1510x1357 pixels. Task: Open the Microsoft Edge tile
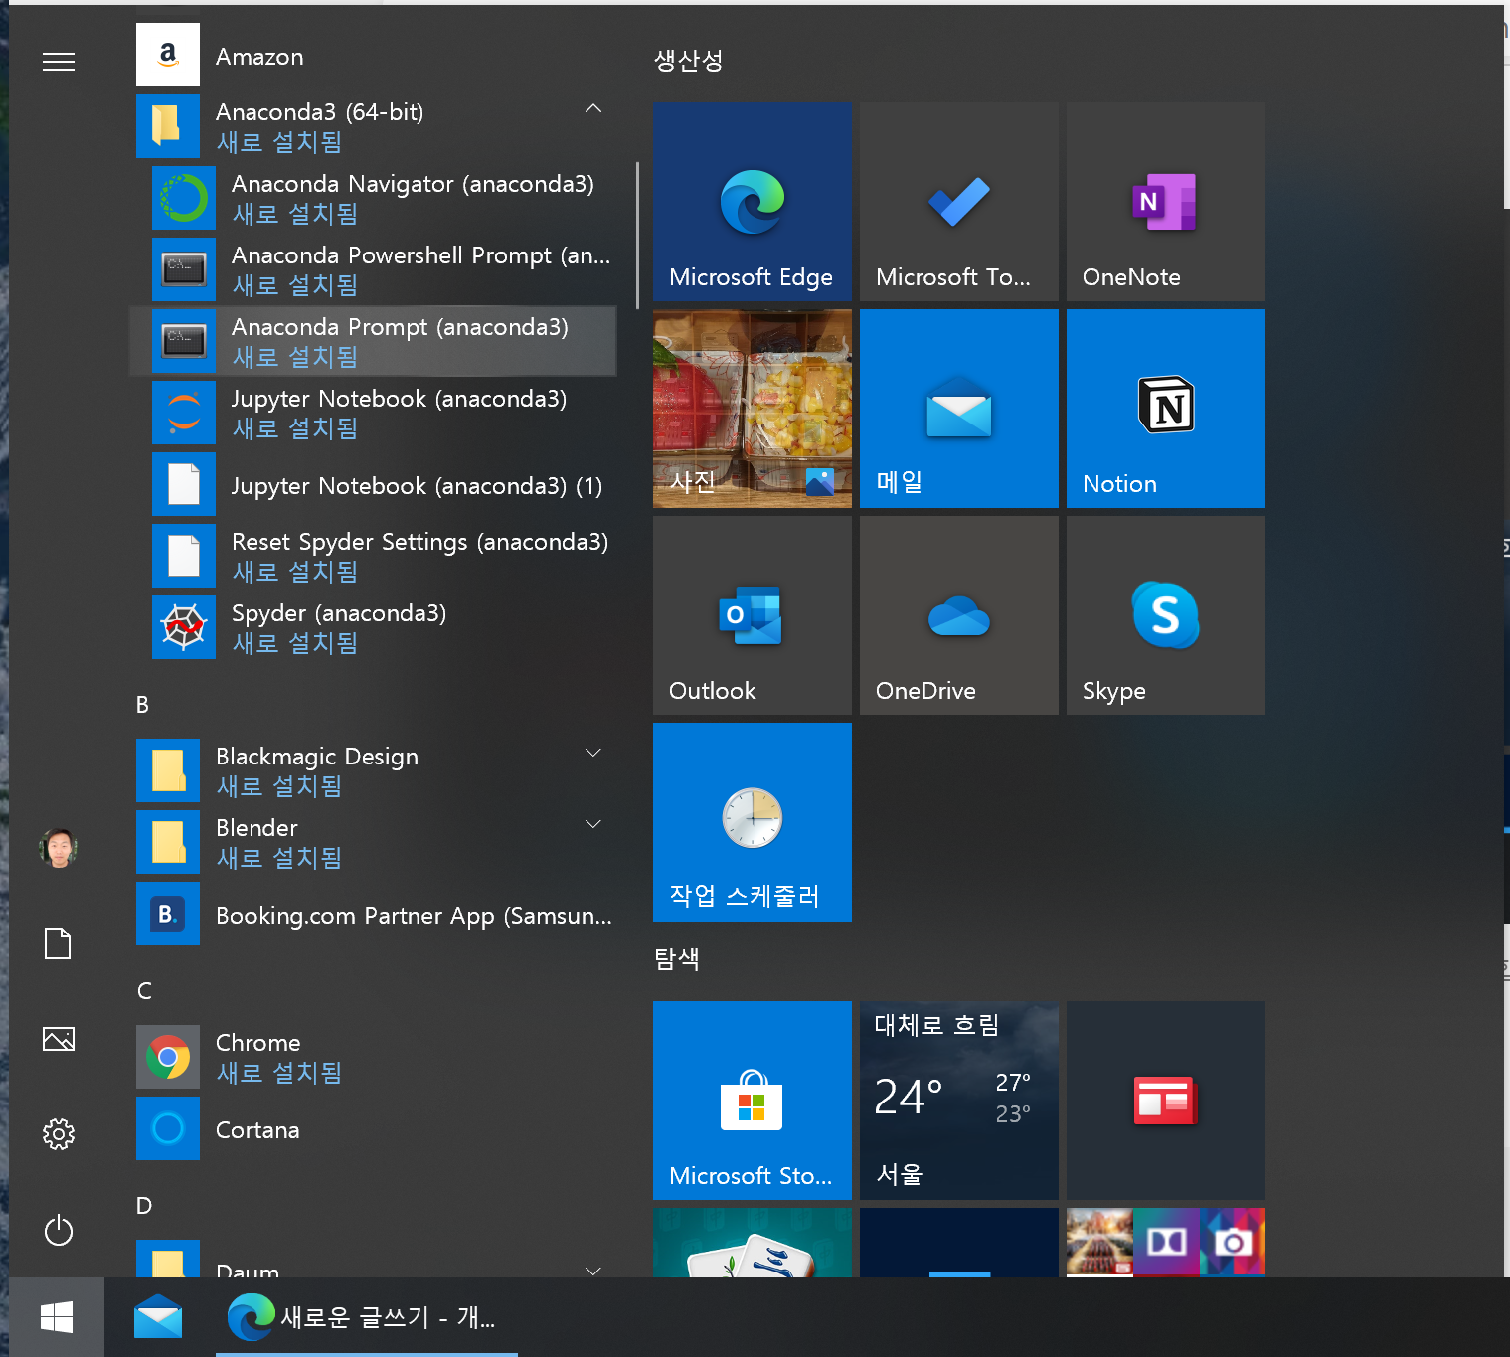tap(753, 202)
